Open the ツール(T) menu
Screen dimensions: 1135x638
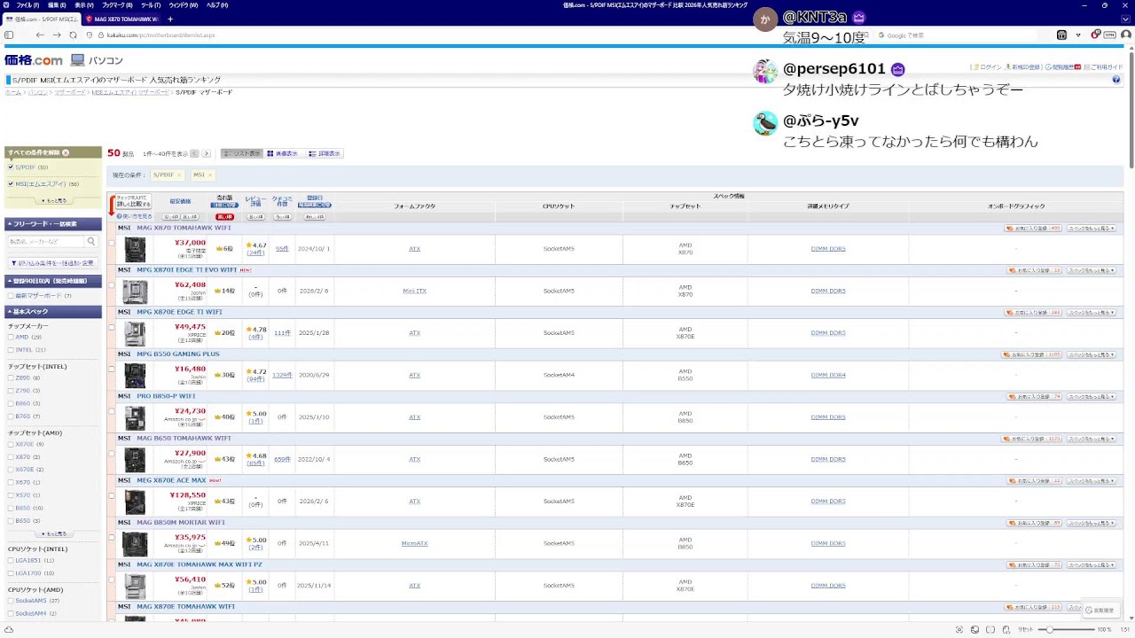pyautogui.click(x=151, y=4)
